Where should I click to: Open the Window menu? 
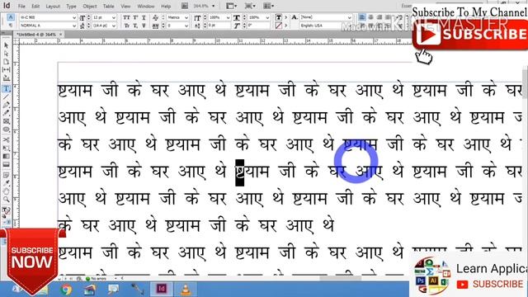tap(146, 7)
